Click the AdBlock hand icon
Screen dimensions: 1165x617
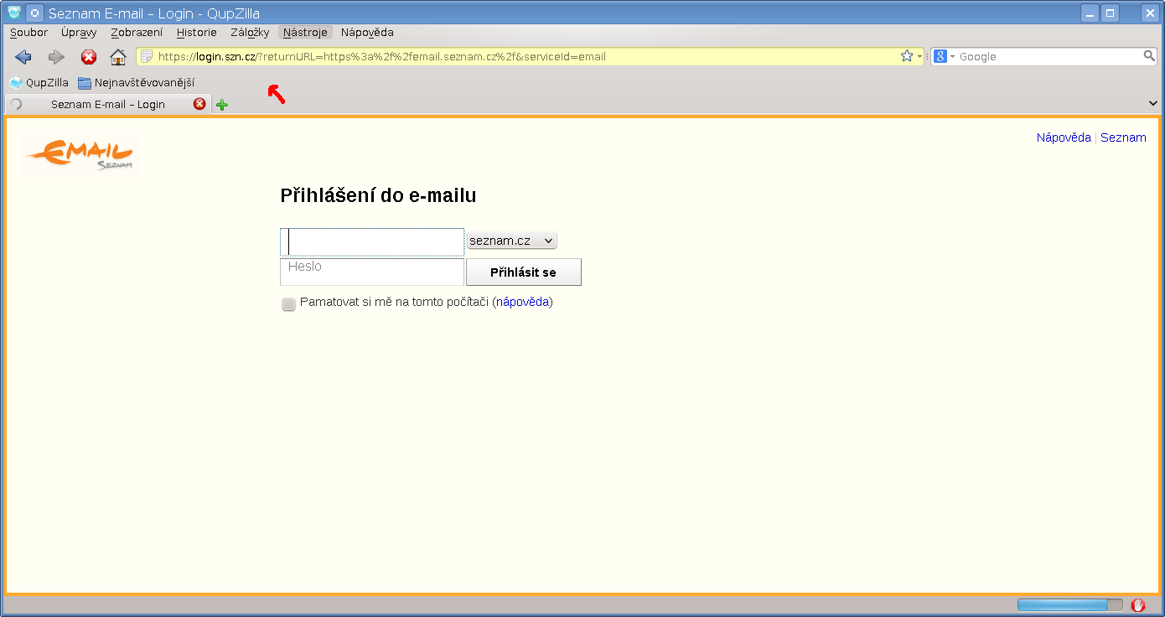tap(1138, 605)
